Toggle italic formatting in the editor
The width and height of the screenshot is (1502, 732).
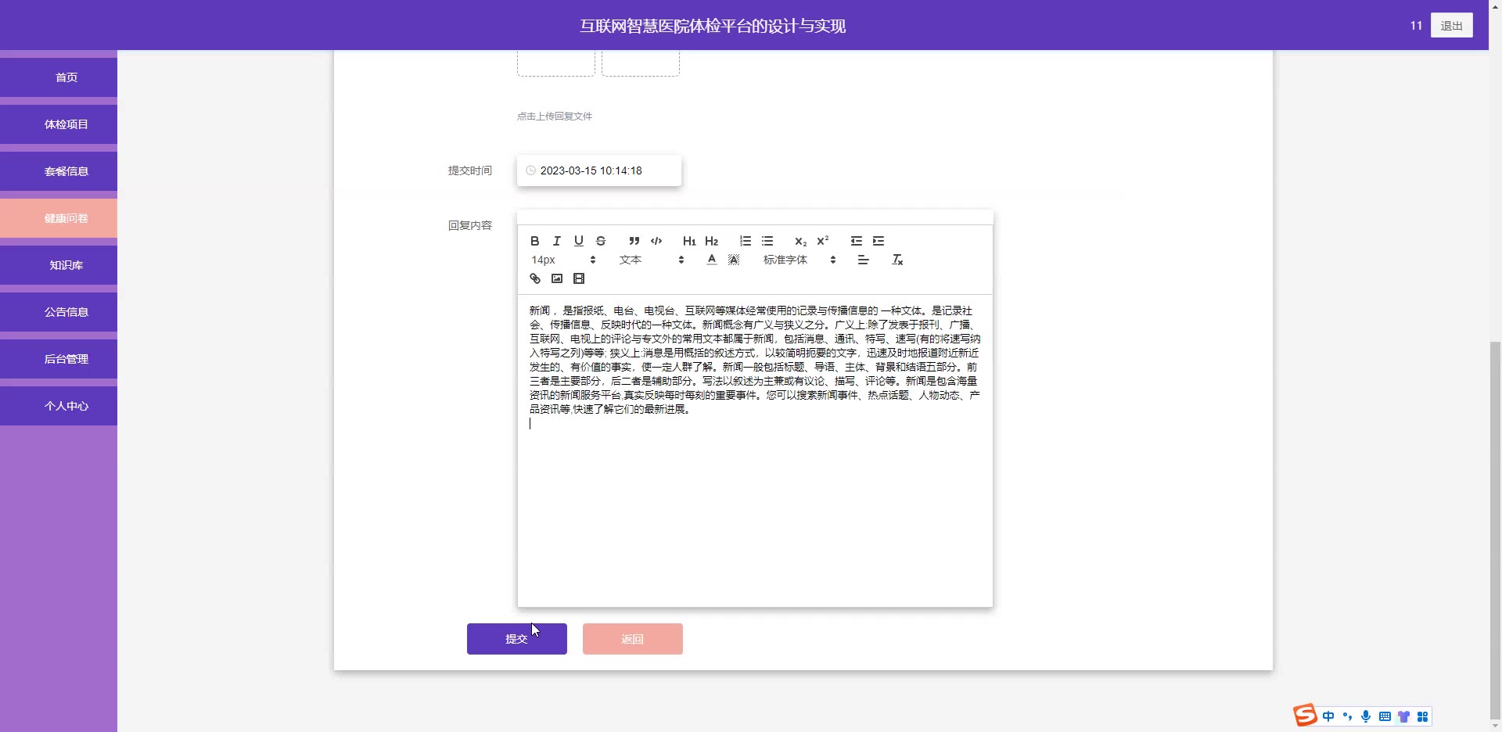coord(557,241)
